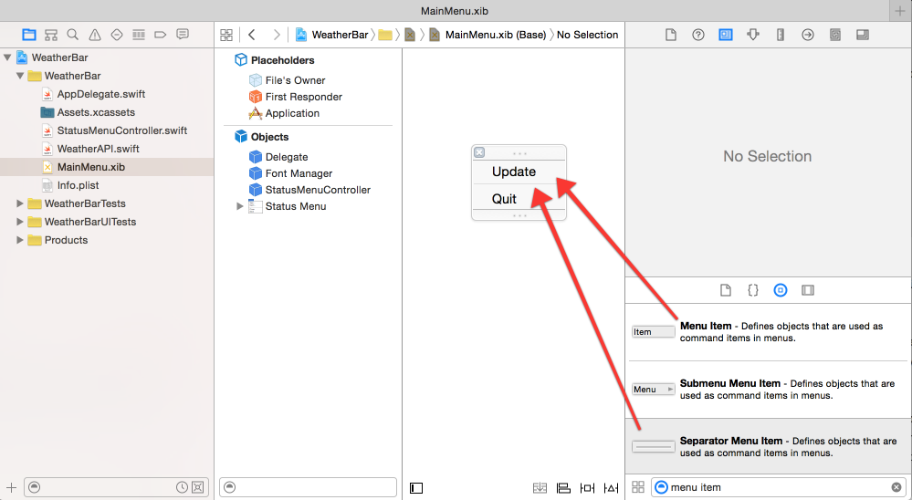Show the Identity inspector
Image resolution: width=912 pixels, height=500 pixels.
[725, 35]
